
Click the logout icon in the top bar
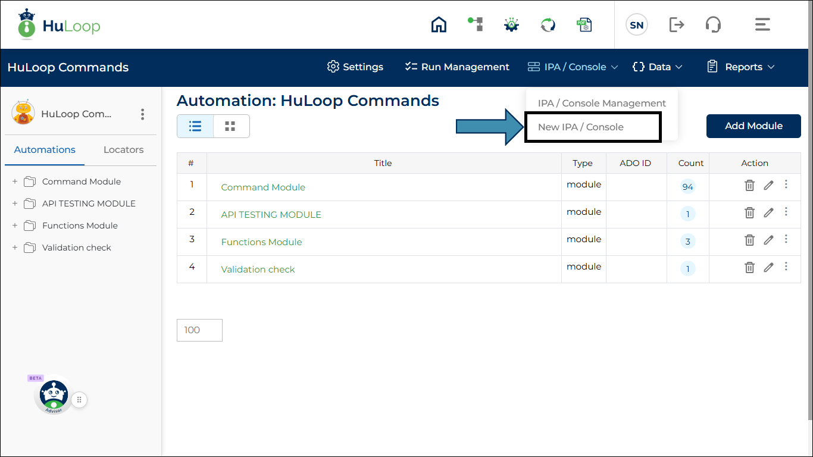click(676, 24)
